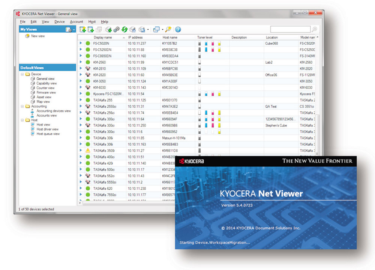Refresh devices with the green arrows icon
This screenshot has height=270, width=375.
coord(124,29)
